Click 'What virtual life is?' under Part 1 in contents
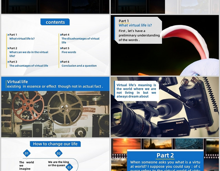The width and height of the screenshot is (220, 171). [22, 39]
